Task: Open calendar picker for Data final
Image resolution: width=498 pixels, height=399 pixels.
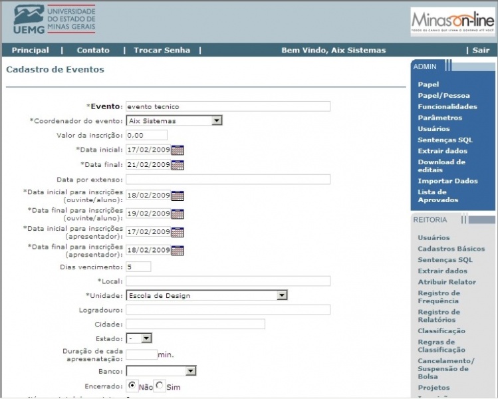Action: (178, 165)
